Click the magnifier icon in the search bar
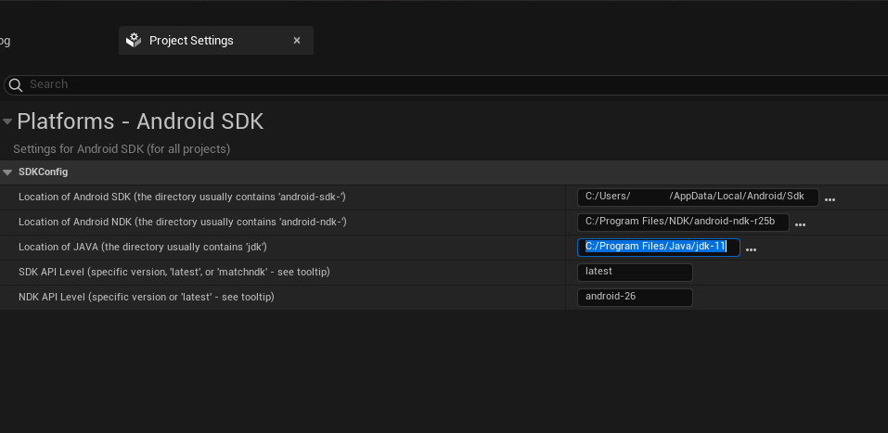Screen dimensions: 888x433 click(x=15, y=85)
